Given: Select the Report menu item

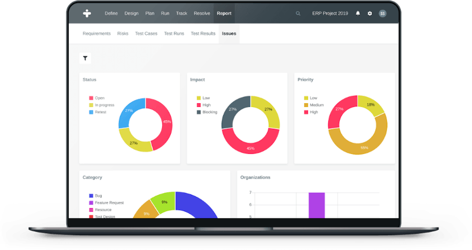Looking at the screenshot, I should (x=224, y=14).
